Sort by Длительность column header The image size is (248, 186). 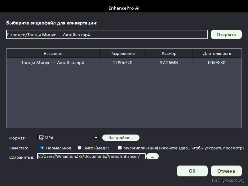click(x=217, y=53)
